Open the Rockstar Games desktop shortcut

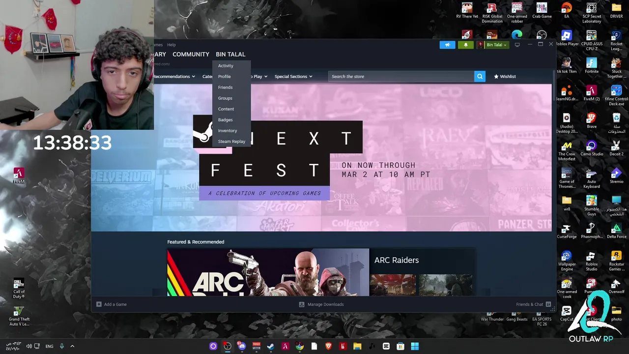pyautogui.click(x=616, y=261)
